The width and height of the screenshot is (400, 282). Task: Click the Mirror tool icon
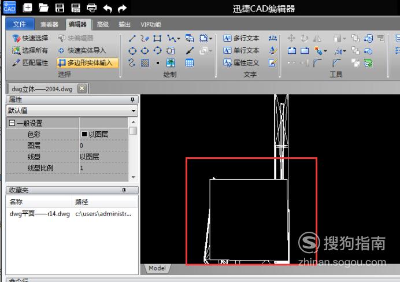(317, 39)
